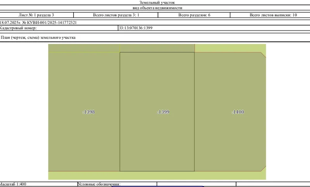The height and width of the screenshot is (187, 310).
Task: Click the :1400 parcel label
Action: (x=238, y=112)
